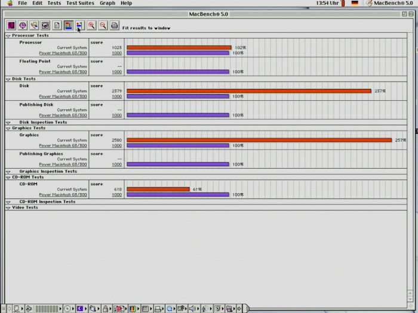This screenshot has width=418, height=313.
Task: Click the 1000 score link under Graphics
Action: (117, 145)
